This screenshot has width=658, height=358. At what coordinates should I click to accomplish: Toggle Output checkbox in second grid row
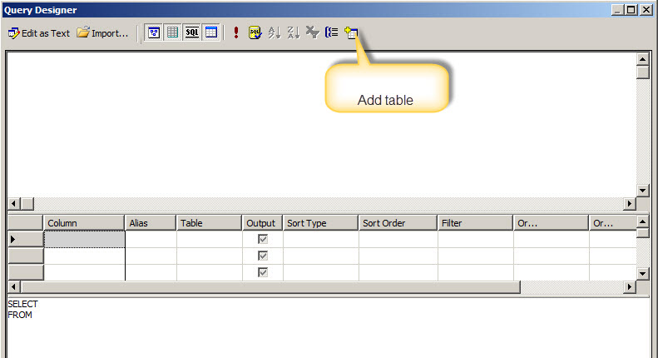point(263,256)
